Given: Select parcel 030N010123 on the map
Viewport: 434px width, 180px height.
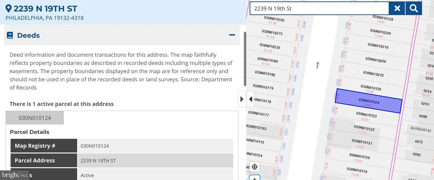Looking at the screenshot, I should point(366,115).
